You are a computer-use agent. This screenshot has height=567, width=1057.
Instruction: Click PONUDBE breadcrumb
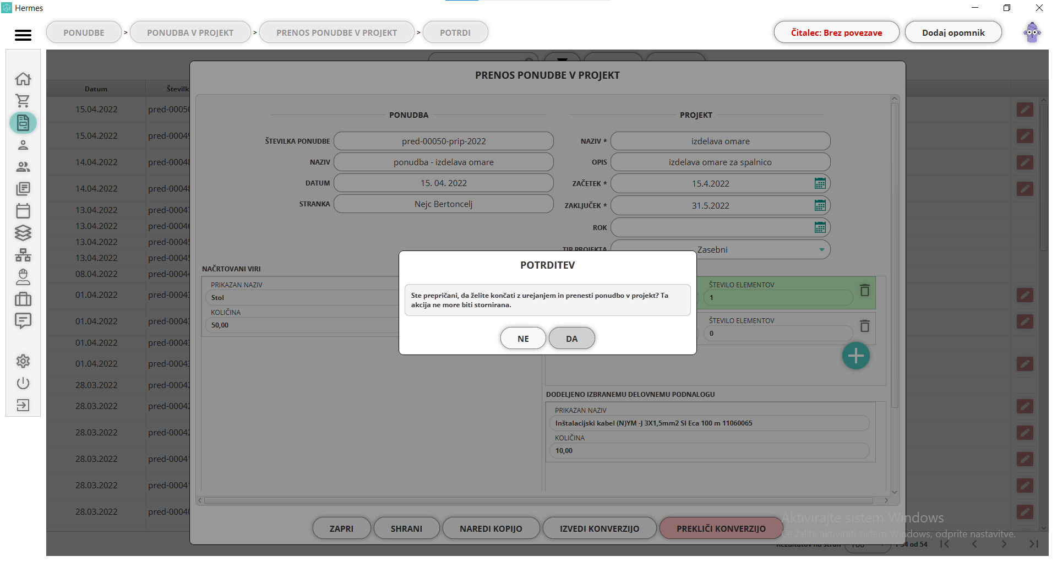coord(84,32)
